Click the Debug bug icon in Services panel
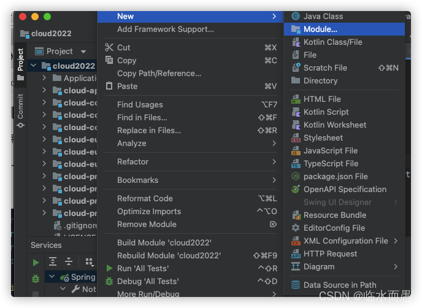Screen dimensions: 422x308 (36, 278)
